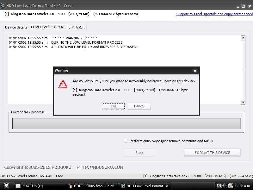Click the red warning triangle icon
253x190 pixels.
click(x=63, y=84)
